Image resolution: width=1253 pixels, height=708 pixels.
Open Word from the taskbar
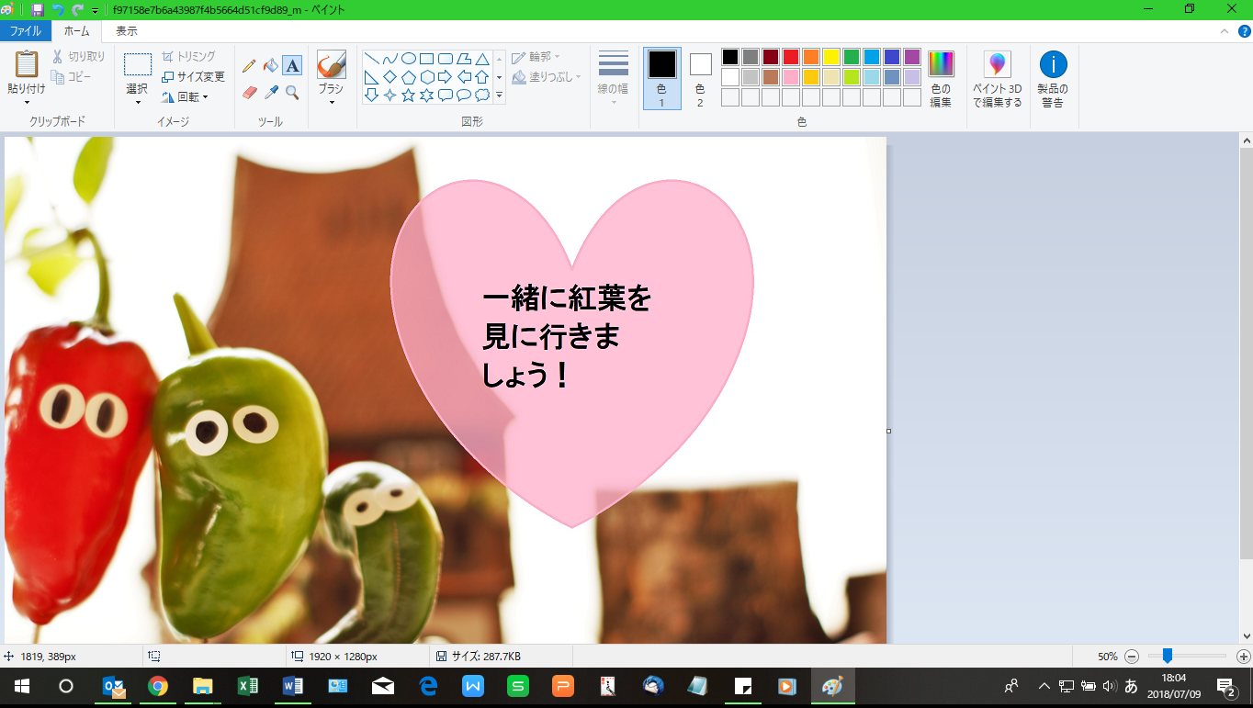(x=293, y=686)
